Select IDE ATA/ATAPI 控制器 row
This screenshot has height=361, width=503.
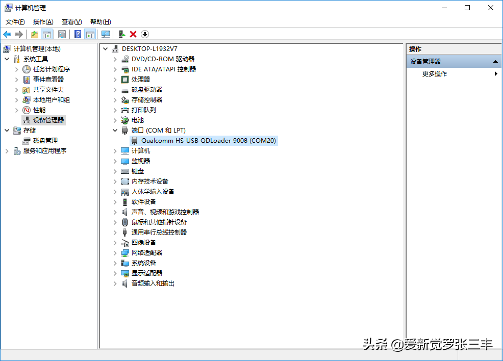pyautogui.click(x=164, y=69)
